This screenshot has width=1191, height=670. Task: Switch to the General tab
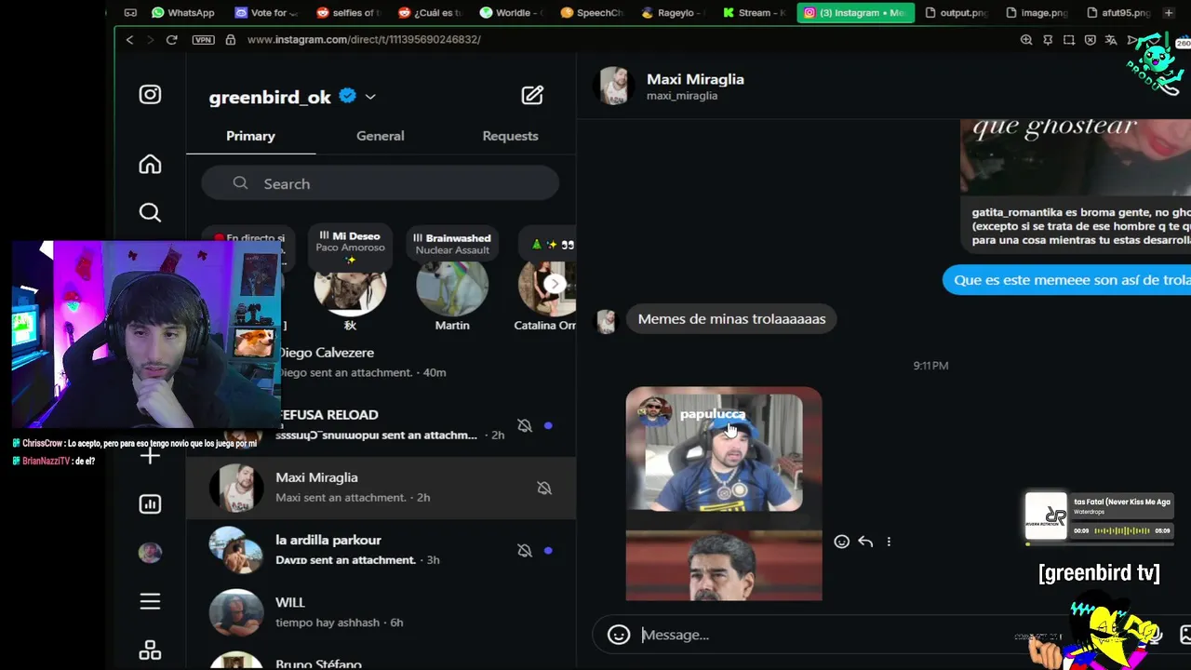[x=380, y=136]
